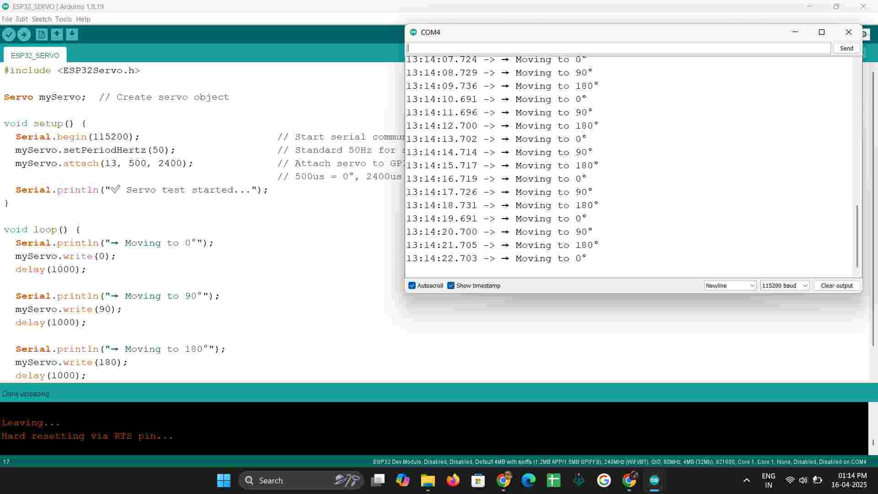This screenshot has height=494, width=878.
Task: Click the Clear output button
Action: tap(836, 285)
